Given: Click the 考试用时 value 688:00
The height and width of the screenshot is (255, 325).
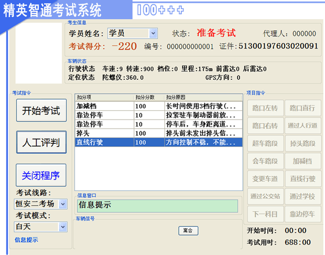Looking at the screenshot, I should click(x=298, y=242).
